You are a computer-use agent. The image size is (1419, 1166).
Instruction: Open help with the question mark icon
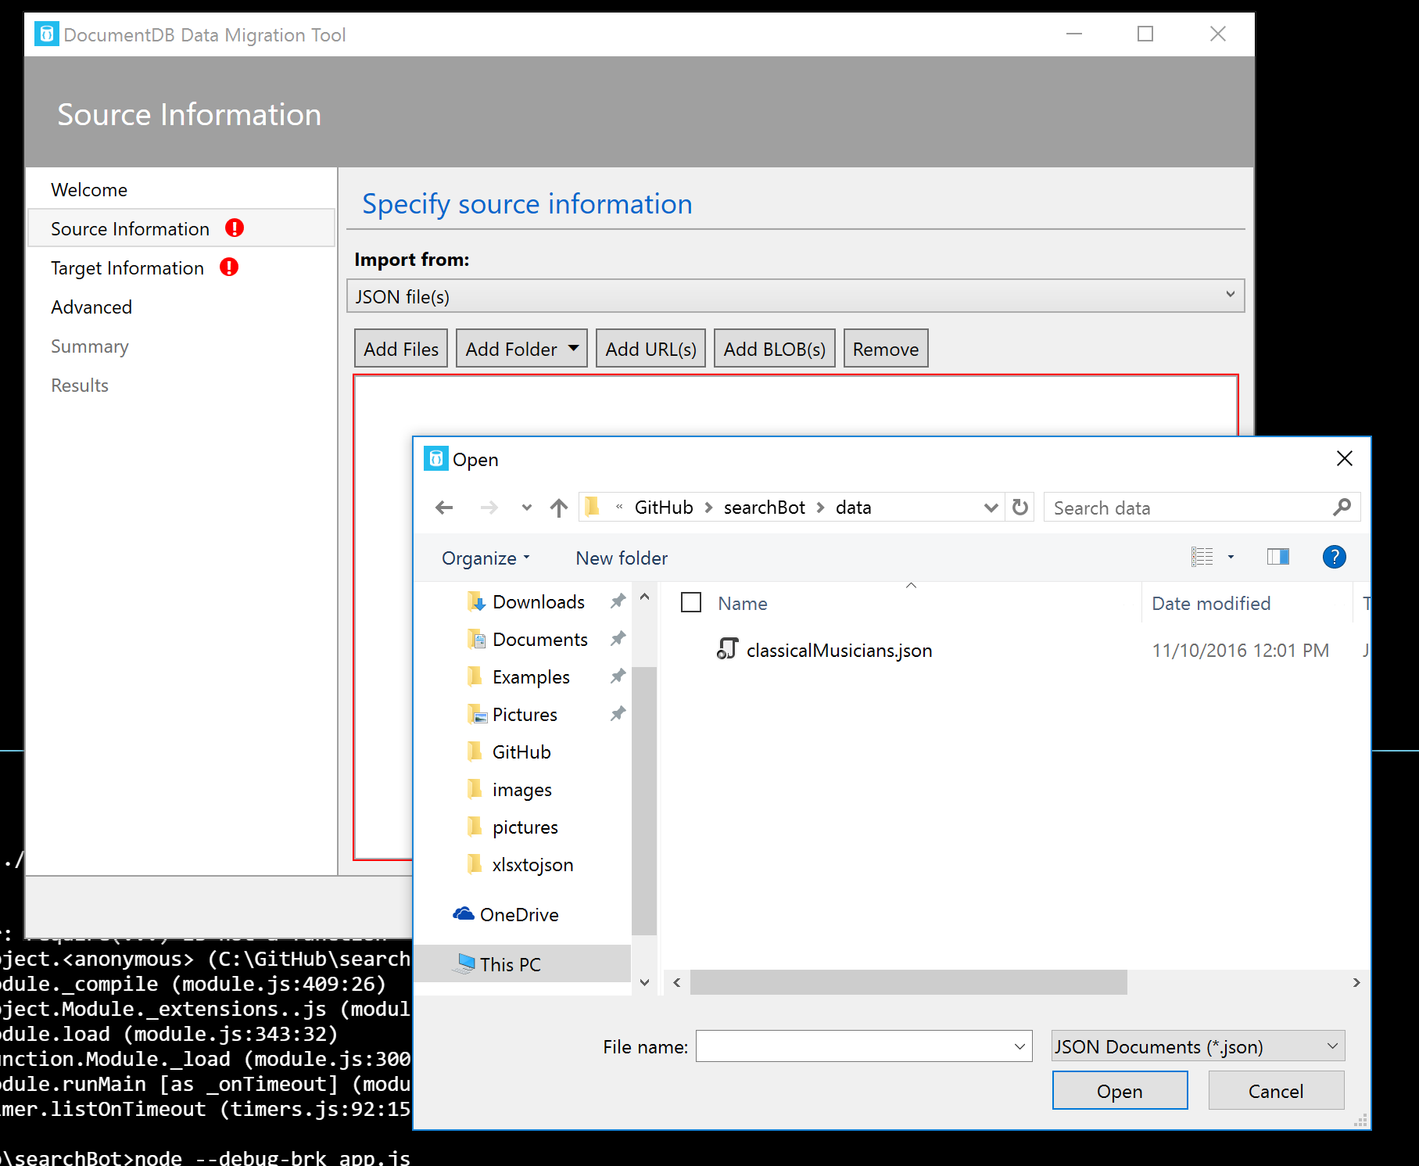[1334, 557]
